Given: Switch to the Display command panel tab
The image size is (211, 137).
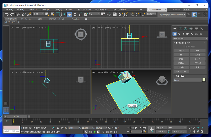Looking at the screenshot, I should [196, 29].
